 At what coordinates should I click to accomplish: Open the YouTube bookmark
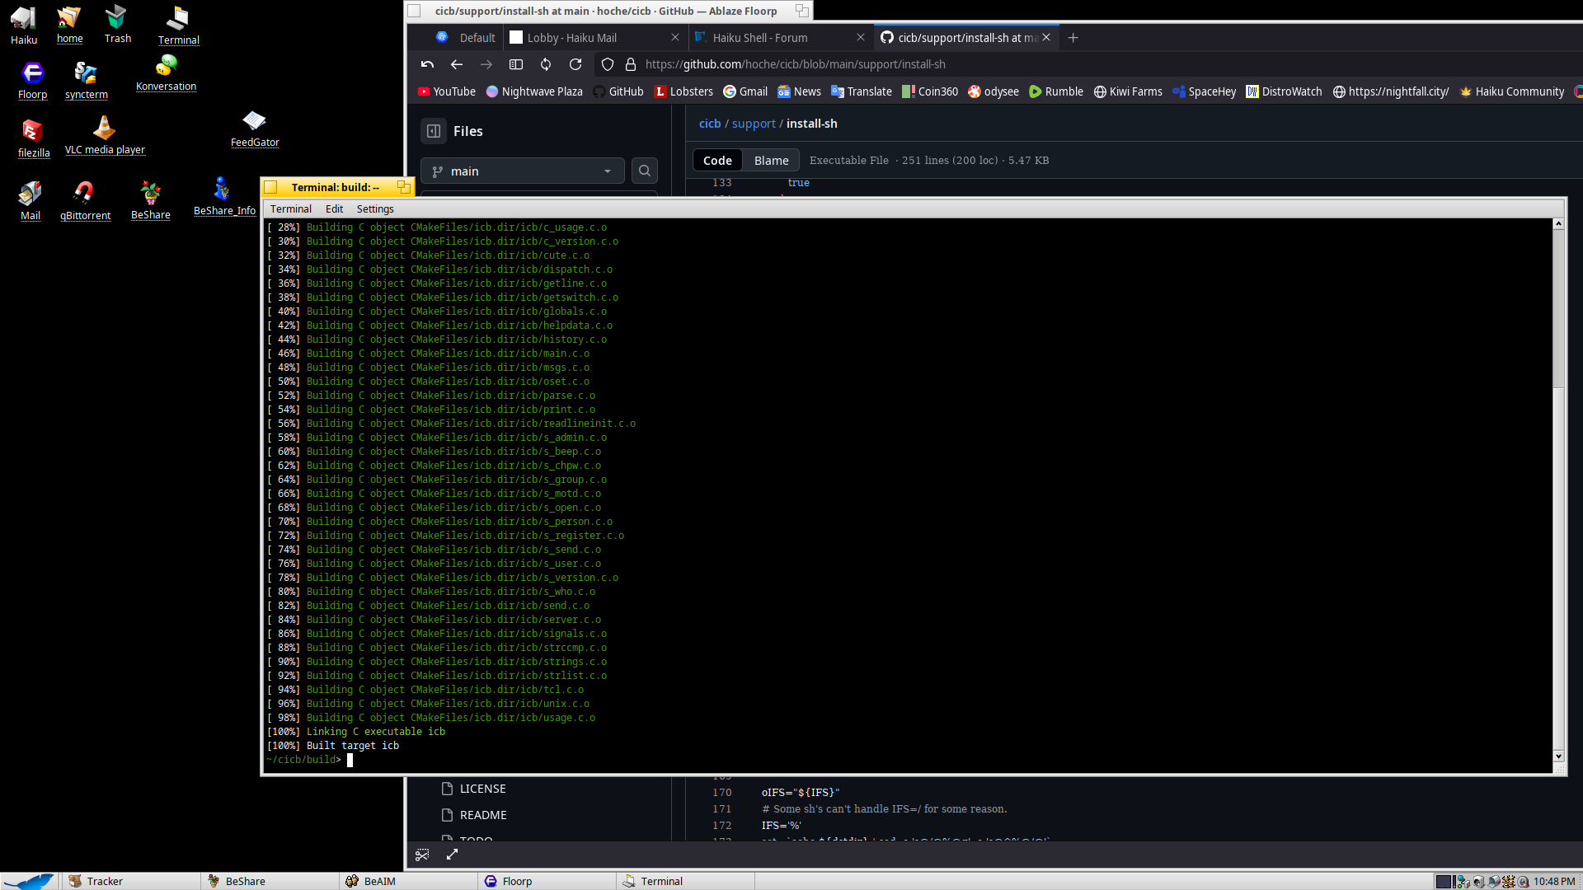pos(446,91)
